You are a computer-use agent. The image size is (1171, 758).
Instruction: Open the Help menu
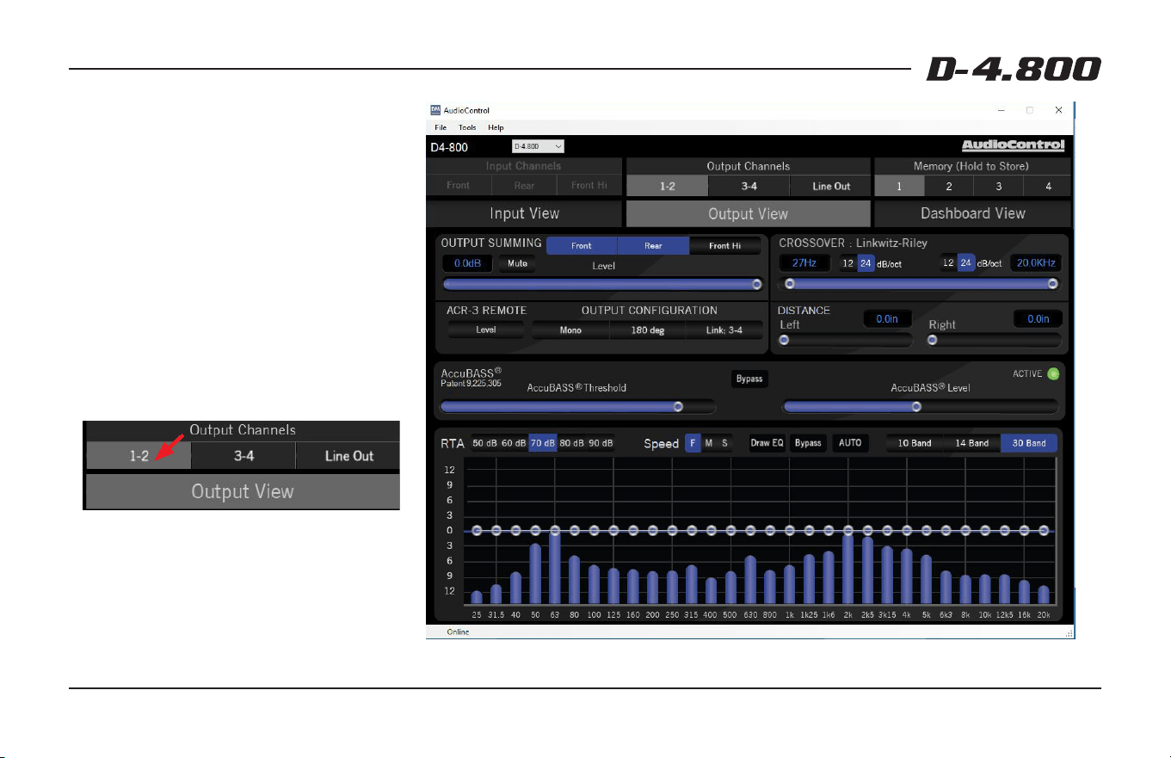(x=496, y=127)
